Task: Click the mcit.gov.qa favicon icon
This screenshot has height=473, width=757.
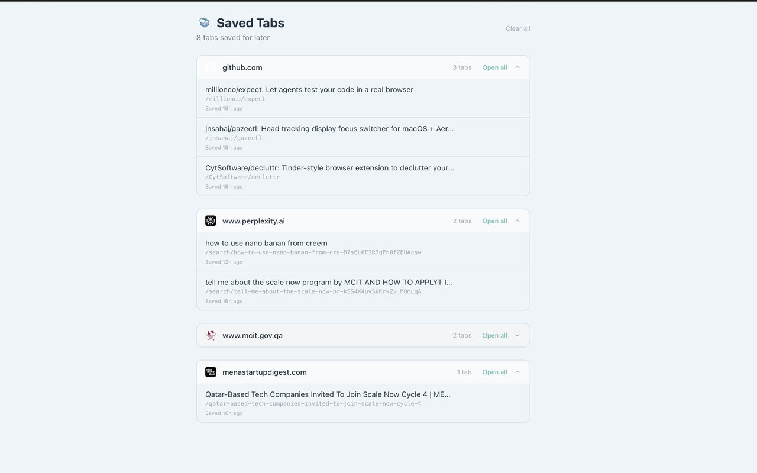Action: pyautogui.click(x=211, y=335)
